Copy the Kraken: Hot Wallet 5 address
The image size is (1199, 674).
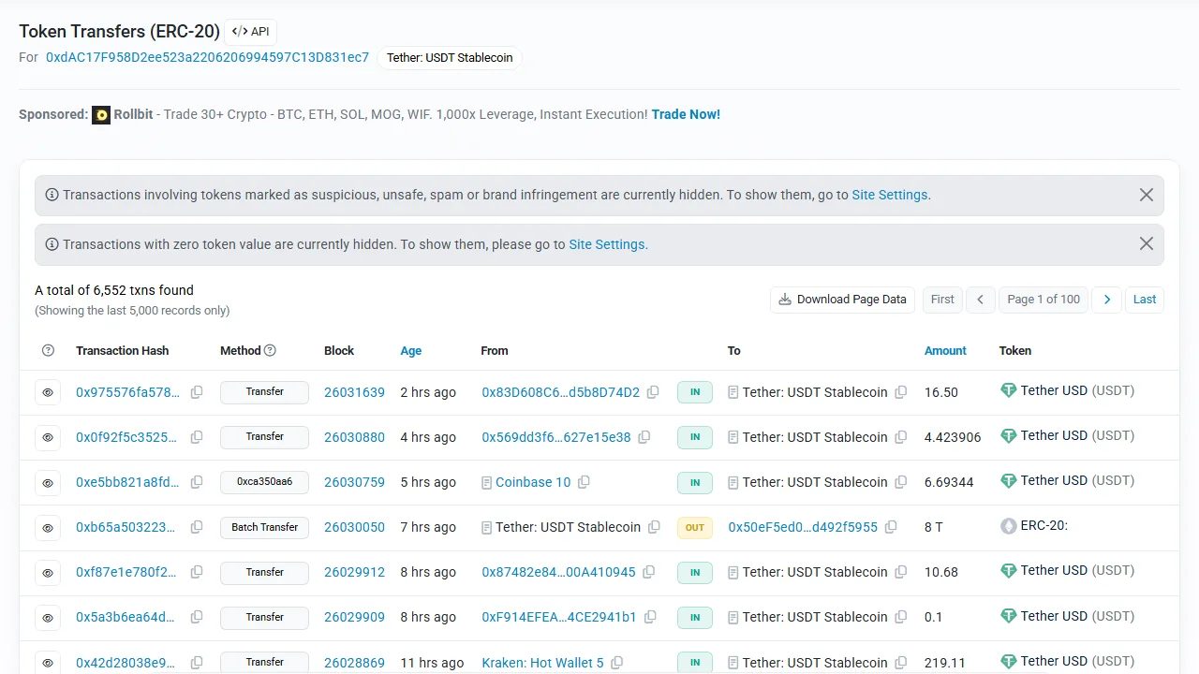617,662
